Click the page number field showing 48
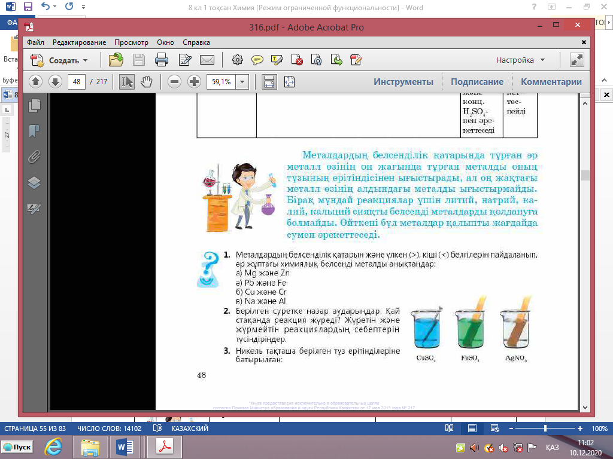This screenshot has width=613, height=459. [77, 81]
